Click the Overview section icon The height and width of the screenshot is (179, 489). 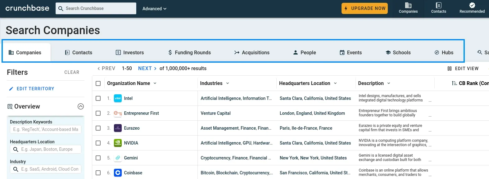(10, 107)
